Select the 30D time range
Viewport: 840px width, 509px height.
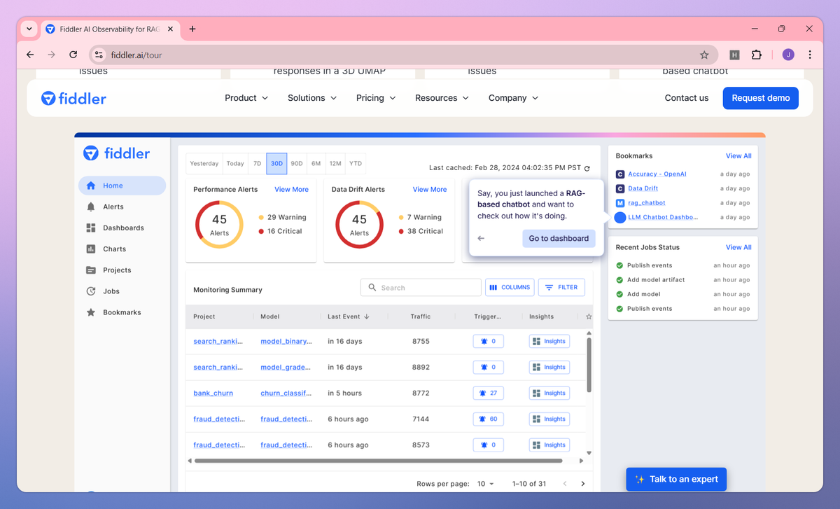pos(276,163)
